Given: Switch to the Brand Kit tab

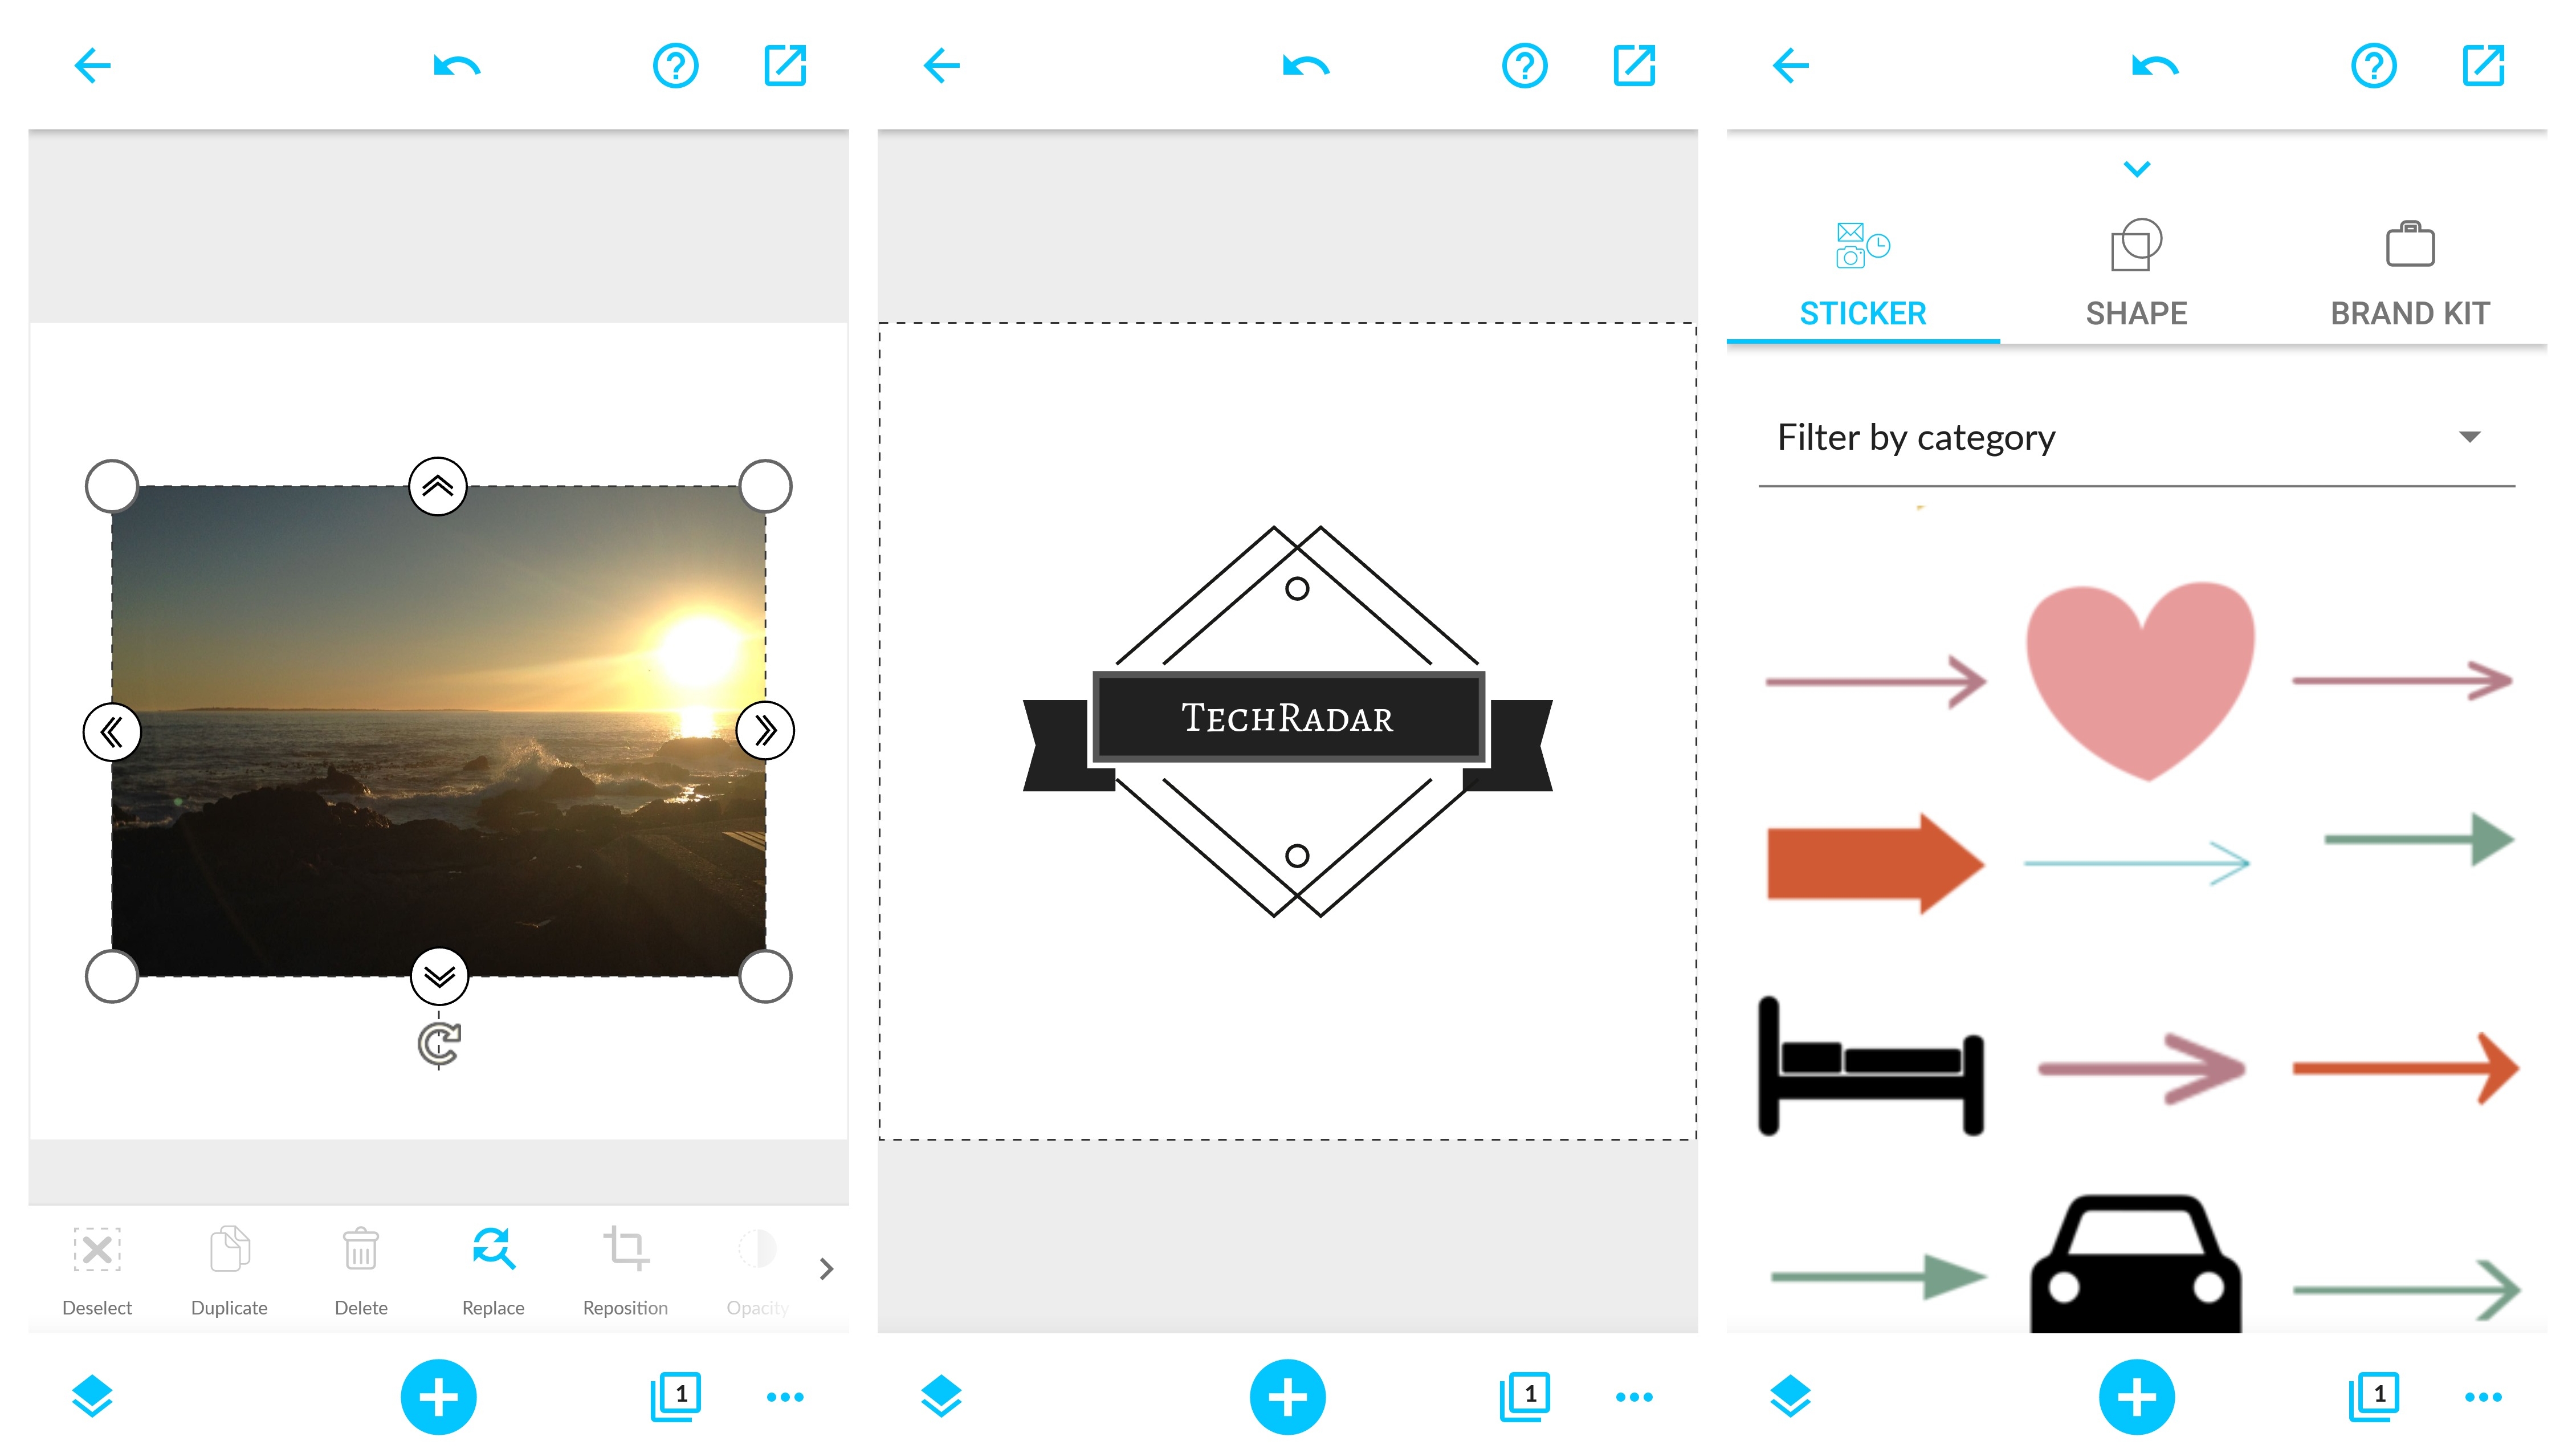Looking at the screenshot, I should (2410, 274).
